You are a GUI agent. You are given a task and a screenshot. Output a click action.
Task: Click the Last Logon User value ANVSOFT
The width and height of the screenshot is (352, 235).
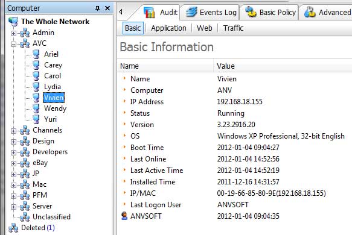pos(233,204)
